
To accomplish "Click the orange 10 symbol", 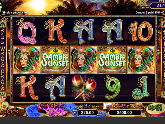I will 141,31.
